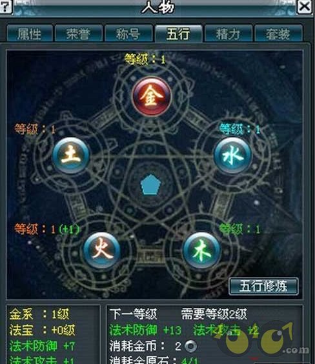Image resolution: width=315 pixels, height=364 pixels.
Task: Select the green 木 (Wood) element orb
Action: coord(201,250)
